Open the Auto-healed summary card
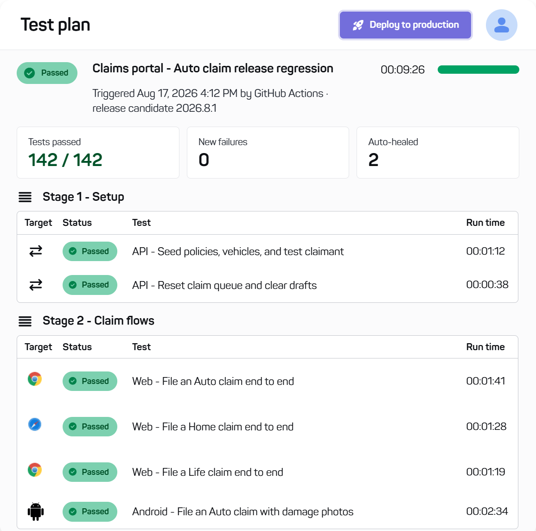The height and width of the screenshot is (531, 536). coord(438,153)
